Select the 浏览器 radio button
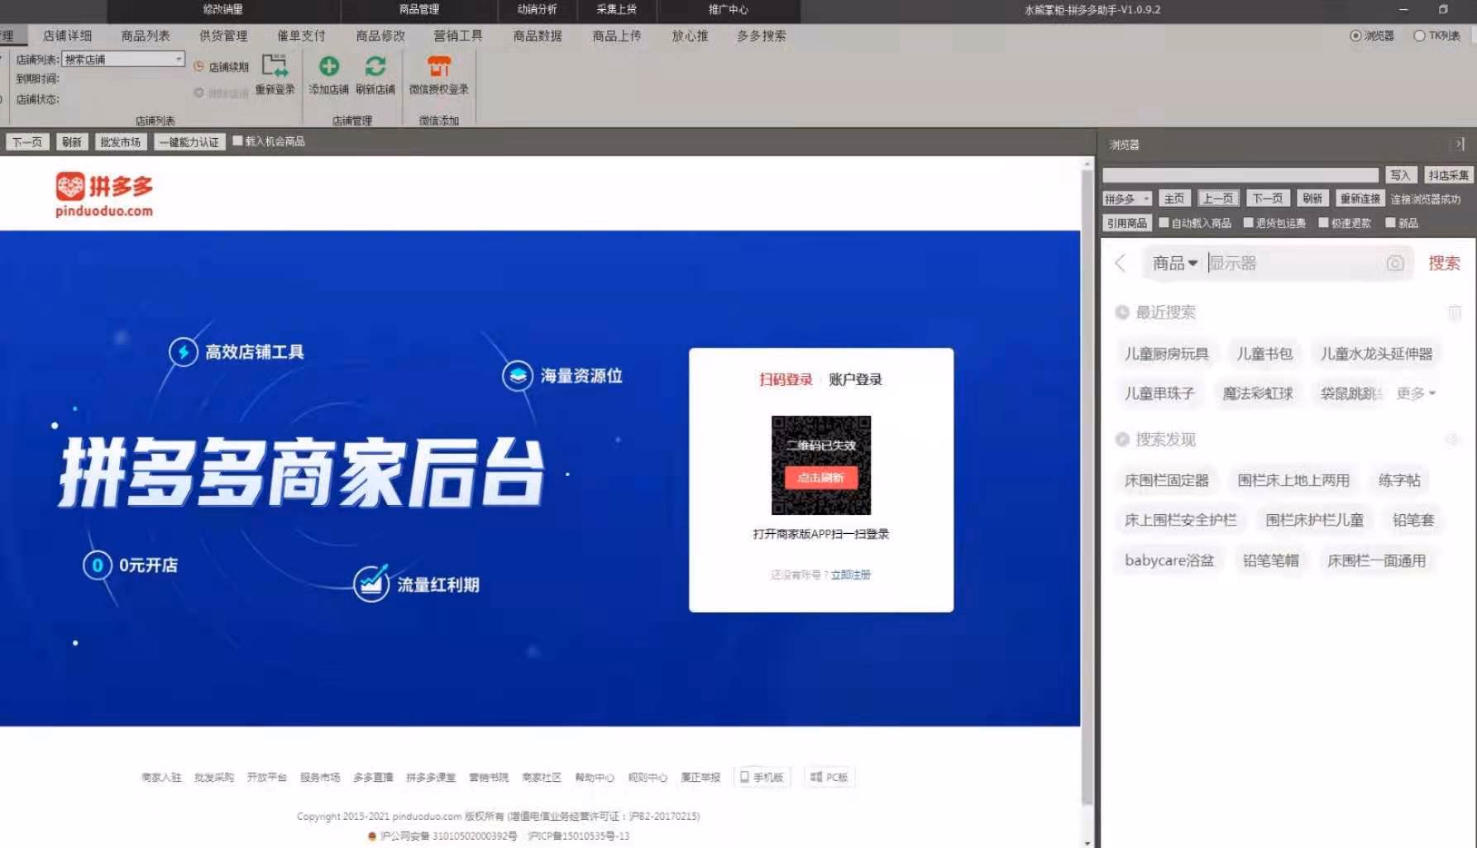 coord(1355,36)
